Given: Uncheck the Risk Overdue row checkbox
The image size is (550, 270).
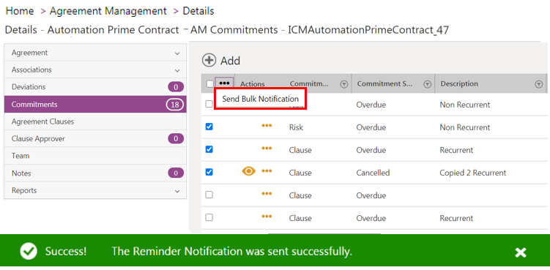Looking at the screenshot, I should click(x=209, y=127).
